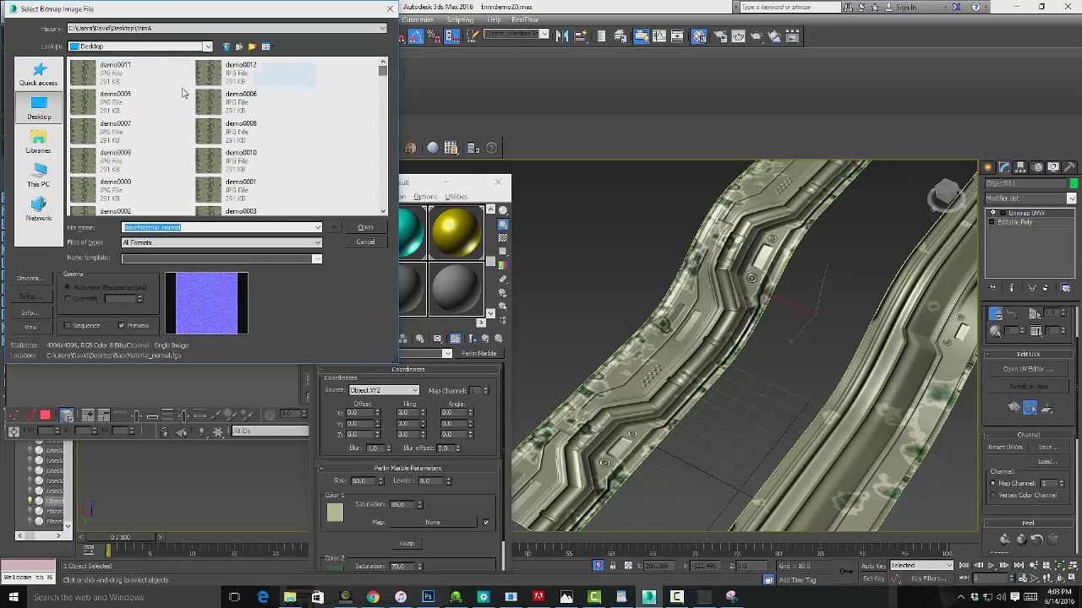
Task: Open Modify tab in command panel
Action: click(1004, 167)
